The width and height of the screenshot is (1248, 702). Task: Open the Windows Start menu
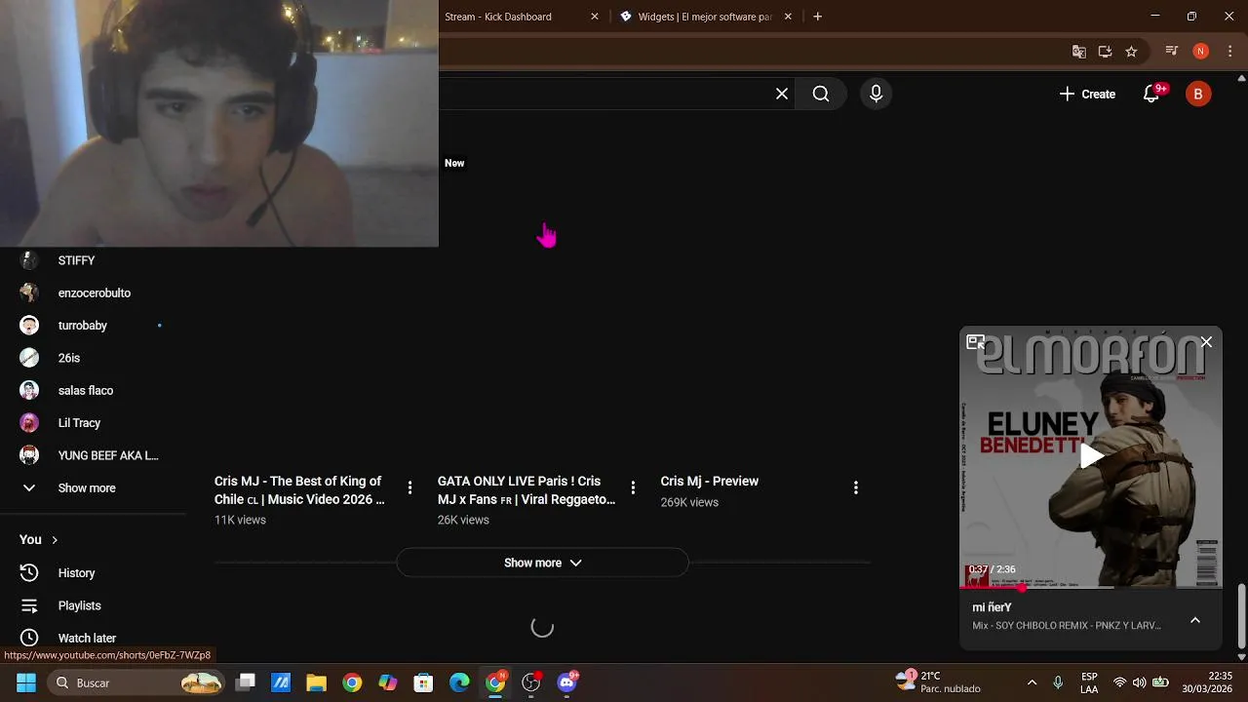pos(26,682)
